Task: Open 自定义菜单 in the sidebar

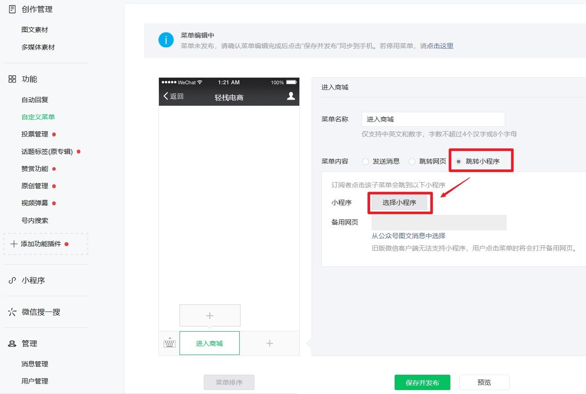Action: click(x=38, y=117)
